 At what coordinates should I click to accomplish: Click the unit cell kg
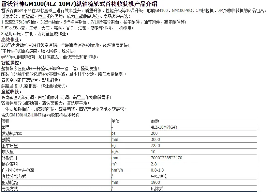tap(114, 146)
